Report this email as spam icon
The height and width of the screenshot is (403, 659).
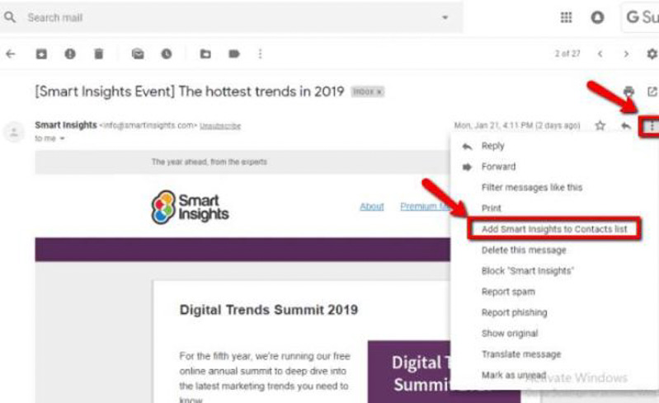tap(70, 54)
